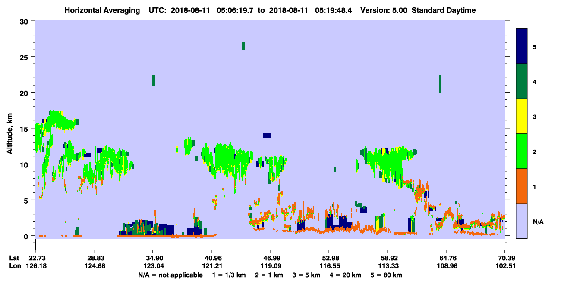Click latitude value 46.99

[x=270, y=258]
